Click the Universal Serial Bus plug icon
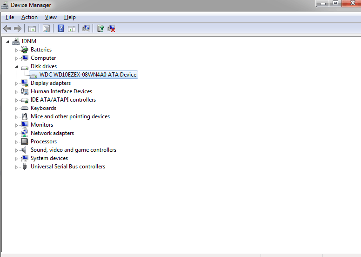This screenshot has width=361, height=257. point(25,167)
